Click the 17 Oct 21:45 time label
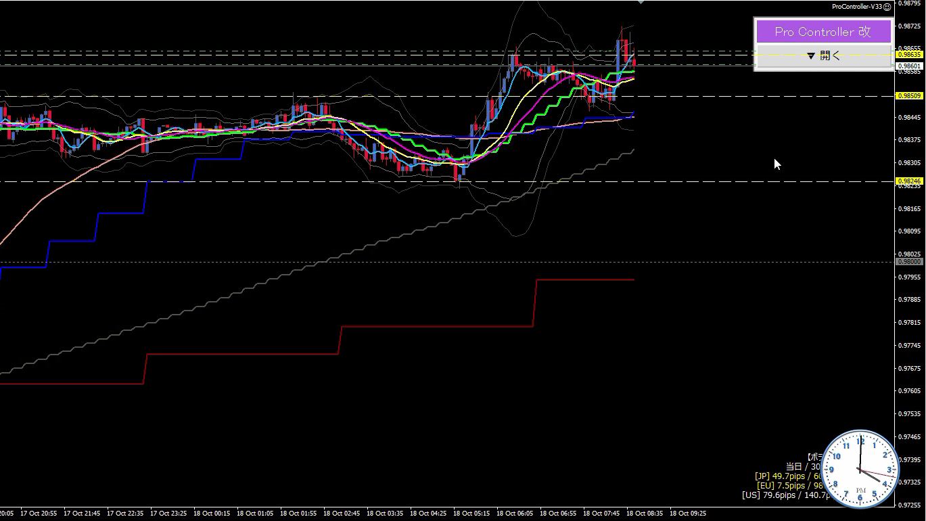Screen dimensions: 926x521 pyautogui.click(x=82, y=514)
